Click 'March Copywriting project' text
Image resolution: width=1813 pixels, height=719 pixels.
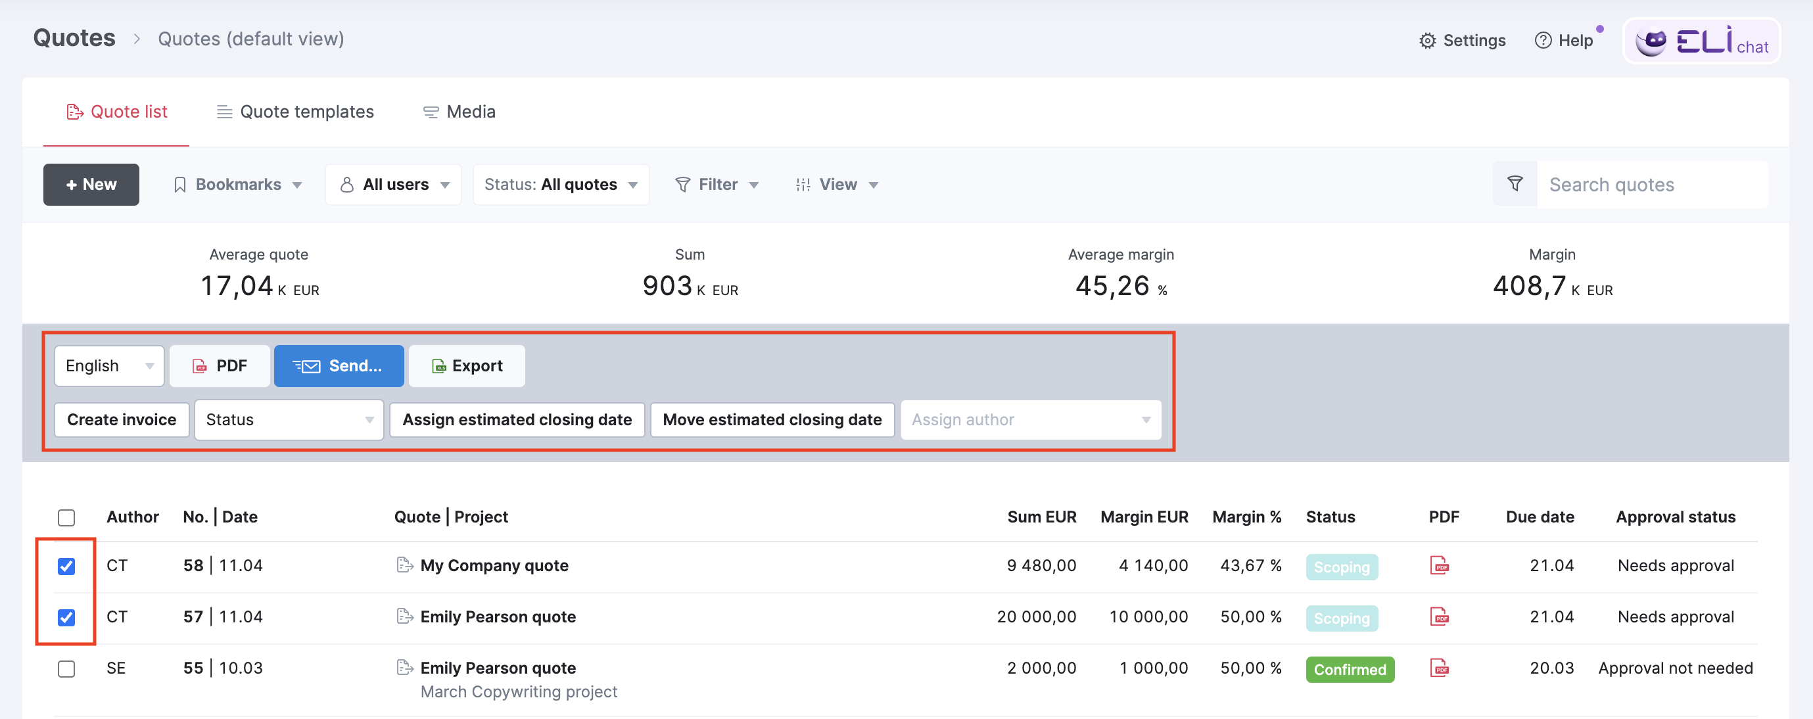click(x=519, y=691)
